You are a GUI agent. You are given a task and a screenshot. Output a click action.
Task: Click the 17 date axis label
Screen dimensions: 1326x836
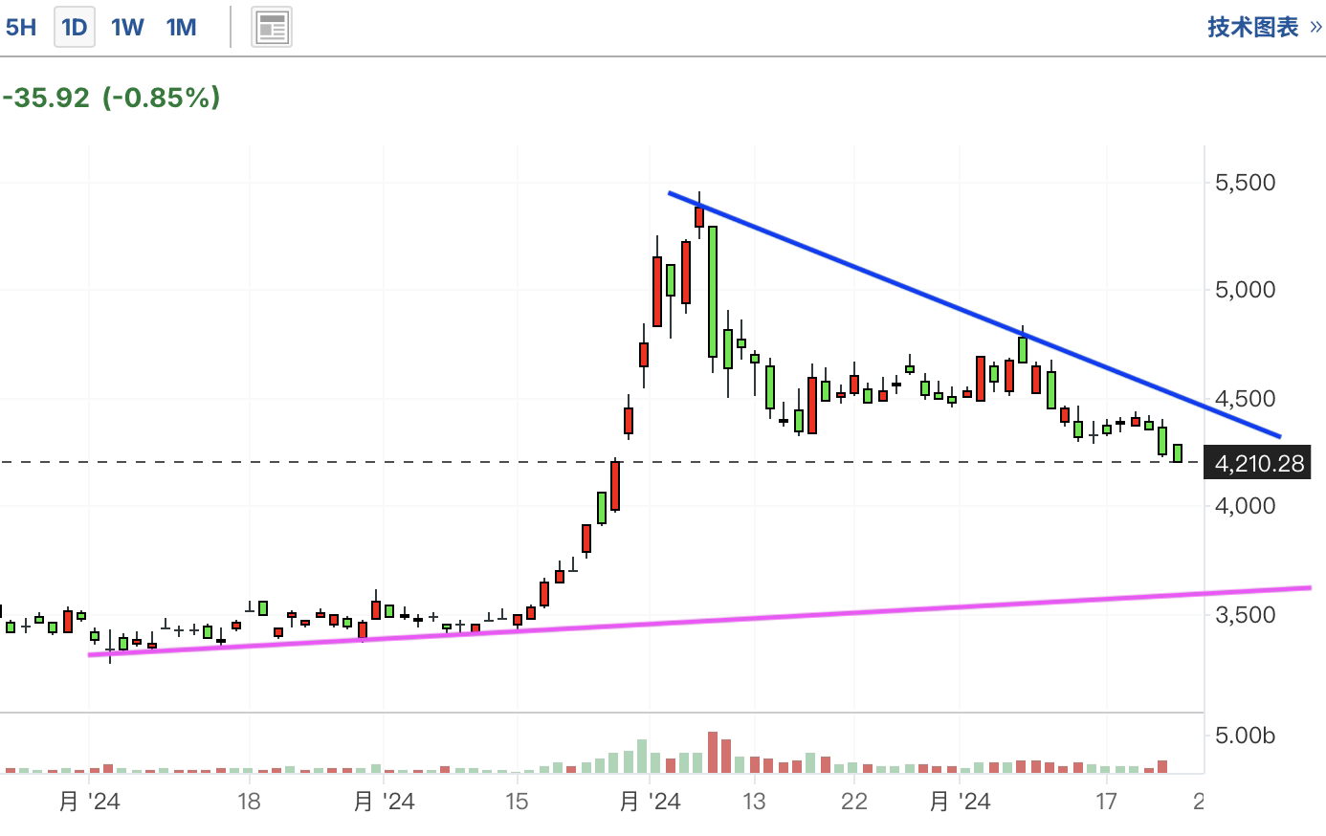(1106, 802)
